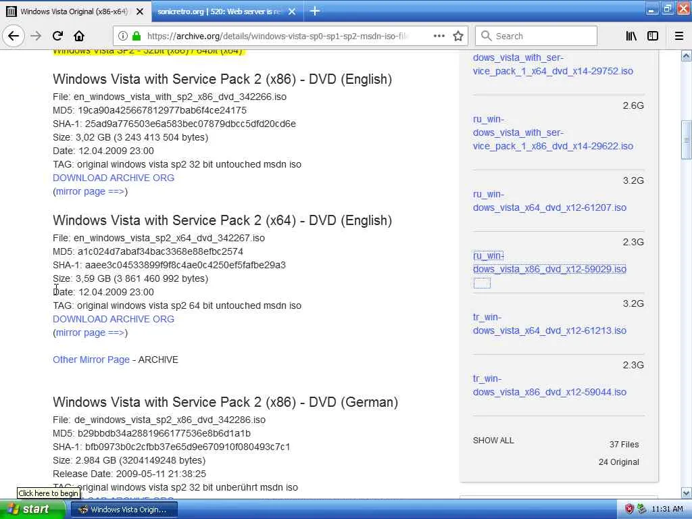Screen dimensions: 692x519
Task: Download ru_windows_vista_x86_dvd_x12-59029.iso
Action: click(549, 263)
